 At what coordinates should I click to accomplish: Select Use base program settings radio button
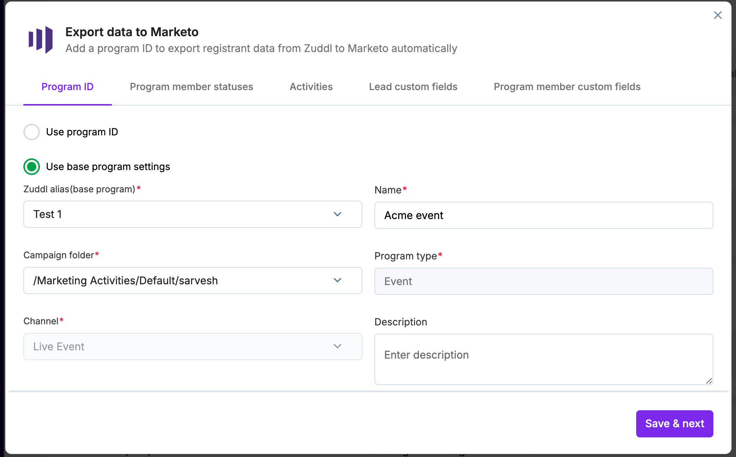click(32, 167)
